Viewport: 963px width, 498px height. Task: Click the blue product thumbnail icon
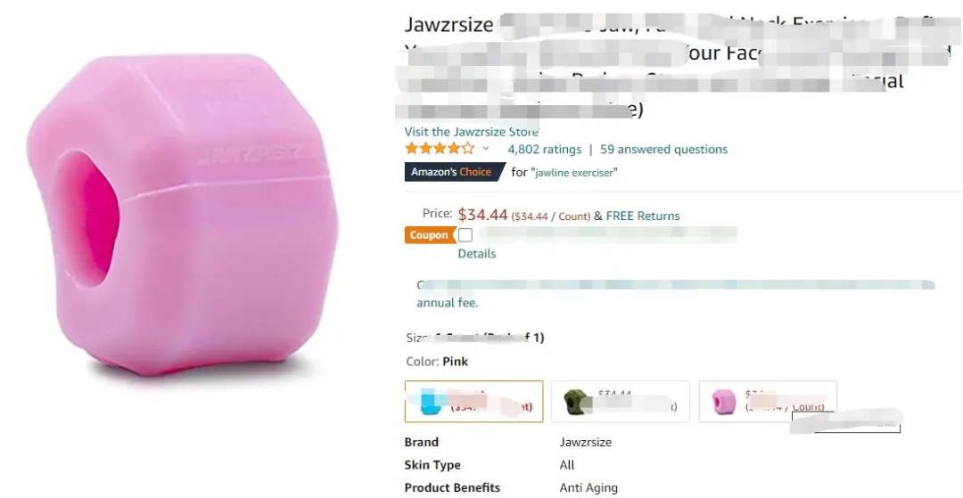432,404
